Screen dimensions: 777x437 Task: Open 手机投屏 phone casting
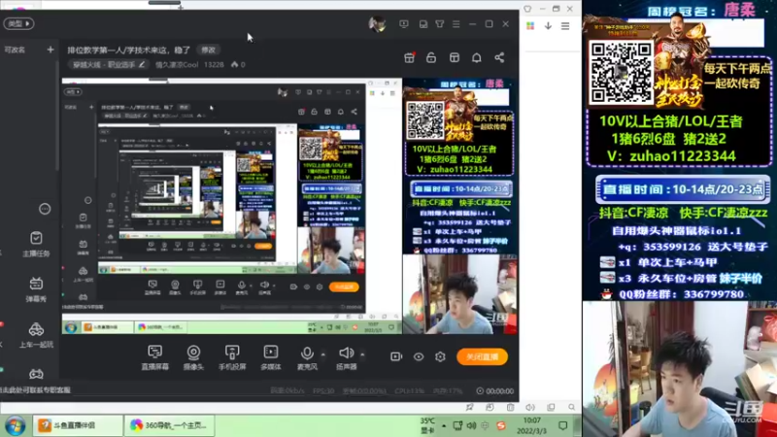[x=232, y=357]
